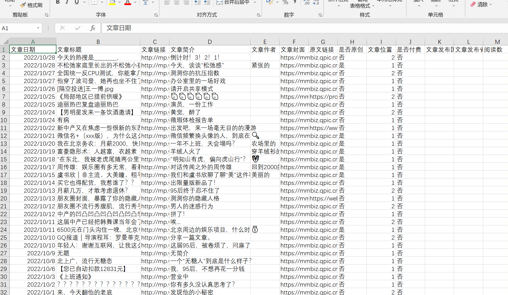Select author cell 紧张的 in row 3
The height and width of the screenshot is (295, 508).
pos(265,65)
